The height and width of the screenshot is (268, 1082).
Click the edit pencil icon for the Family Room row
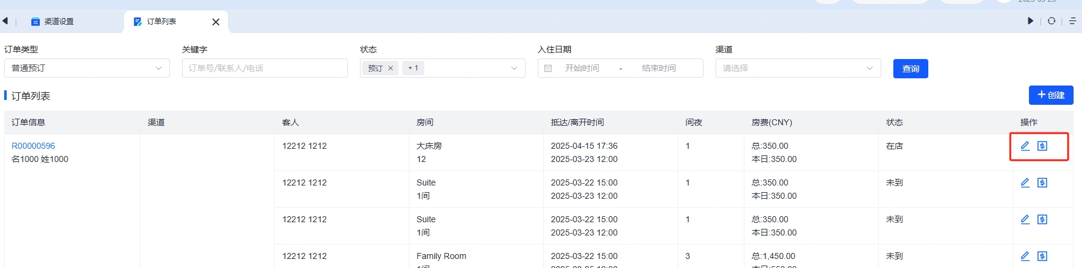(x=1025, y=256)
